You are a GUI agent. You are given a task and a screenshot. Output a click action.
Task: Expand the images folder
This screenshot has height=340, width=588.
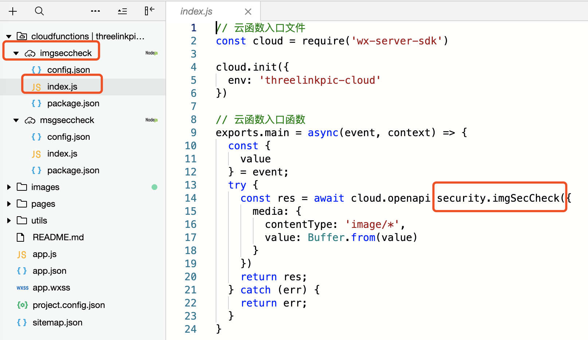pyautogui.click(x=9, y=187)
